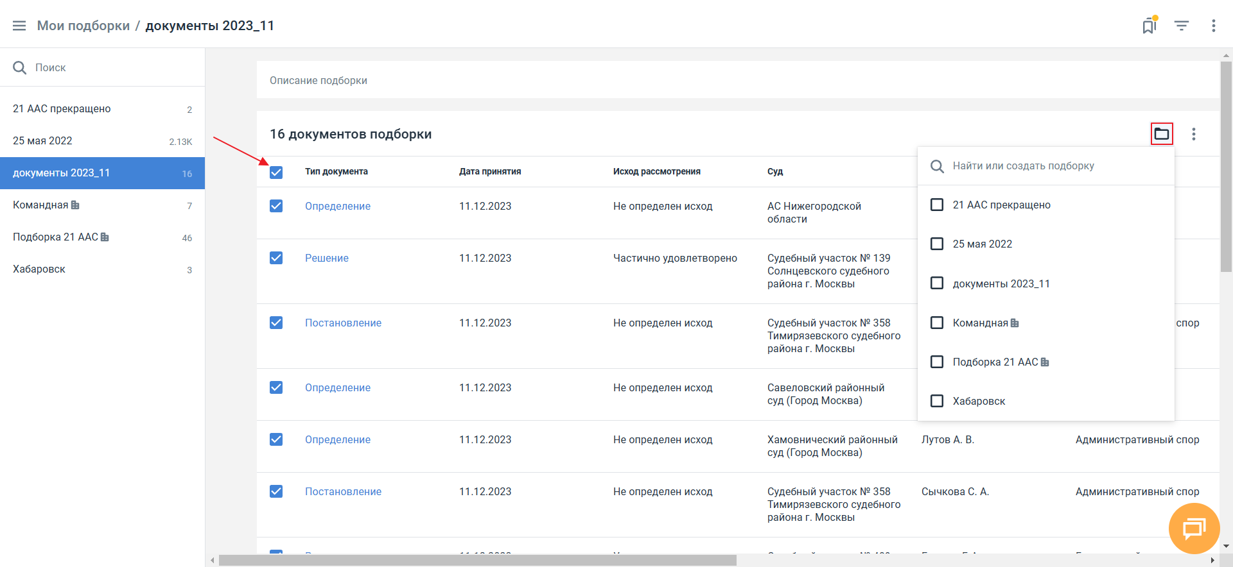Screen dimensions: 1233x567
Task: Click the Тип документа column header
Action: 337,171
